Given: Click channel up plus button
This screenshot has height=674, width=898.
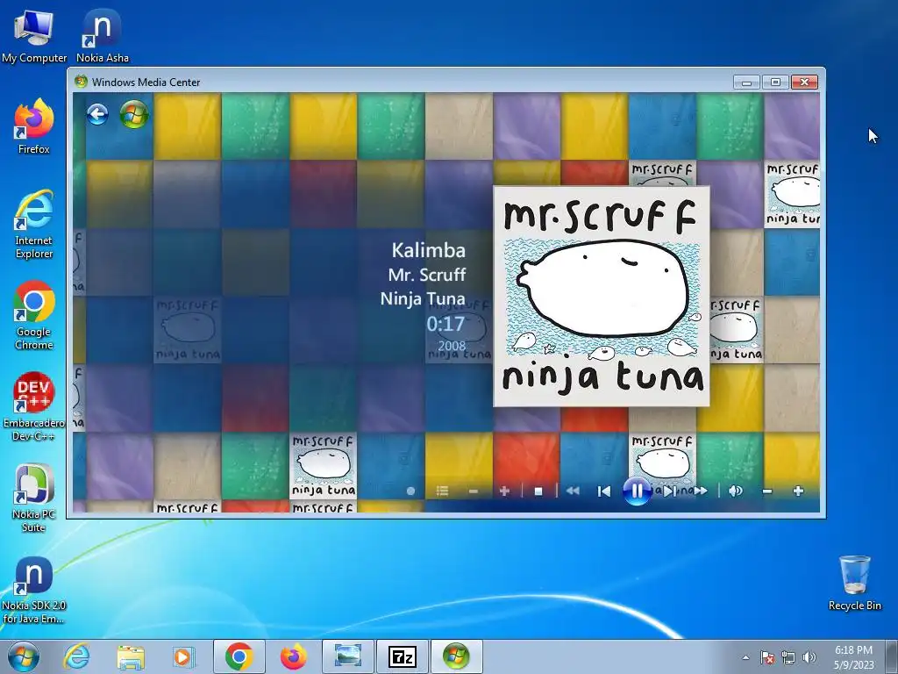Looking at the screenshot, I should point(504,491).
